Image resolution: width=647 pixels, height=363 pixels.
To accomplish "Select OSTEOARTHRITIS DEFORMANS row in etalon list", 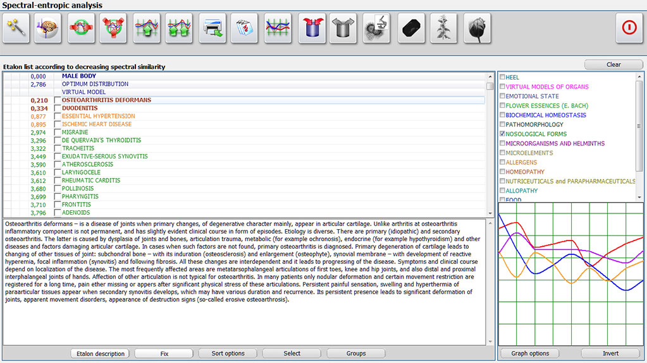I will [x=106, y=100].
